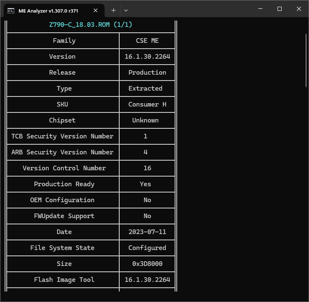Click the Release label cell
The width and height of the screenshot is (309, 302).
pyautogui.click(x=62, y=73)
